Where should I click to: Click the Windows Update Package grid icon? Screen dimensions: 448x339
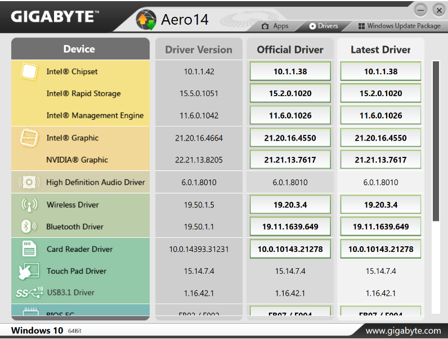tap(361, 26)
